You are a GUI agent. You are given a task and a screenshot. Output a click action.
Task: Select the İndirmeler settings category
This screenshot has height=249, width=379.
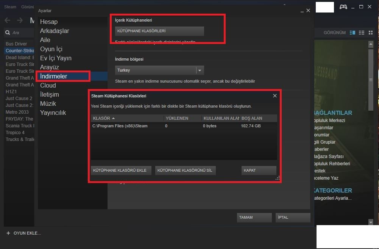pos(54,76)
